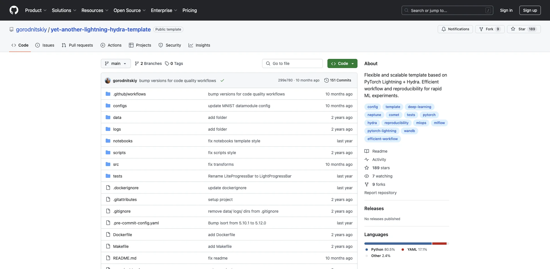Click the file icon for Makefile
The width and height of the screenshot is (550, 269).
pos(108,246)
